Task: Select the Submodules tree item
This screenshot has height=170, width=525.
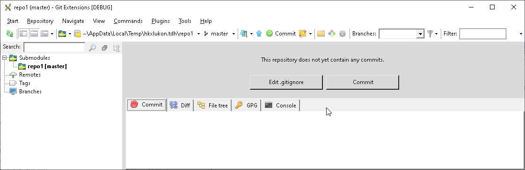Action: 35,58
